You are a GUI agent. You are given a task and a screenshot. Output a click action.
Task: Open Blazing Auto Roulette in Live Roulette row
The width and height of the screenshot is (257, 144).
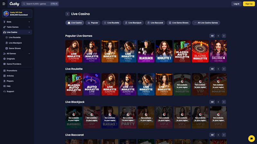(74, 84)
